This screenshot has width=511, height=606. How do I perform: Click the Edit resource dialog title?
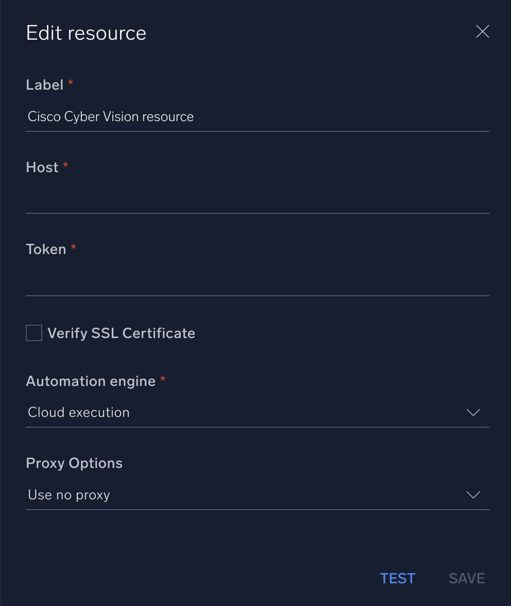86,32
